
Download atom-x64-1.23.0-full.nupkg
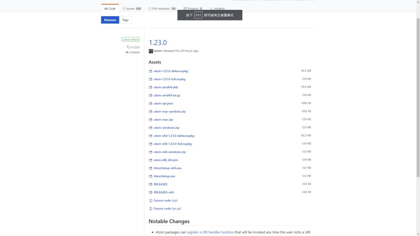click(x=173, y=144)
